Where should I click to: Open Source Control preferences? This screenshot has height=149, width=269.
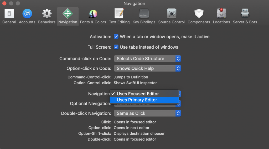point(171,16)
